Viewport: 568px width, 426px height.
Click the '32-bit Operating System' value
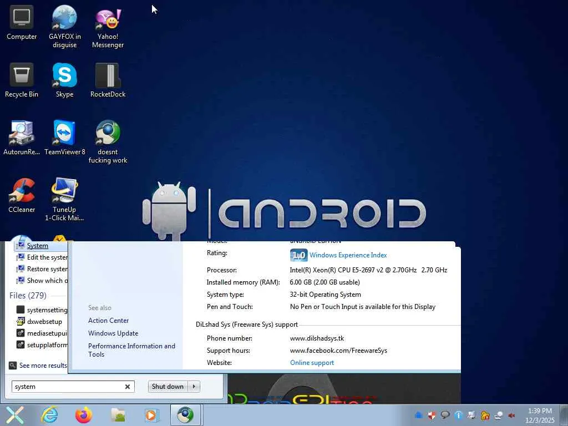pos(325,295)
